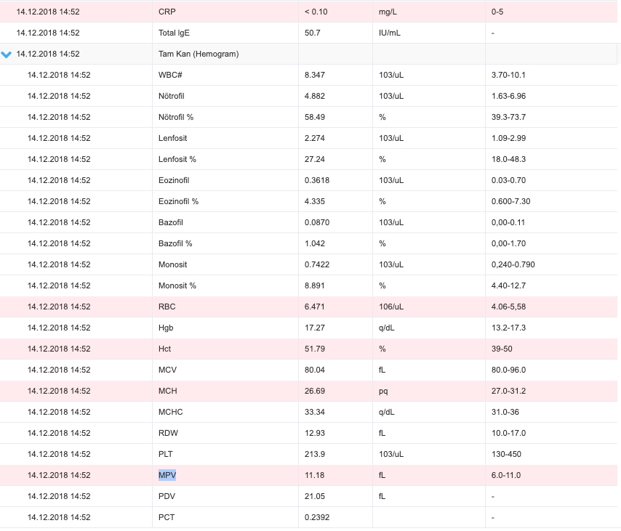Select the WBC# result value 8.347
This screenshot has width=621, height=531.
pyautogui.click(x=314, y=75)
